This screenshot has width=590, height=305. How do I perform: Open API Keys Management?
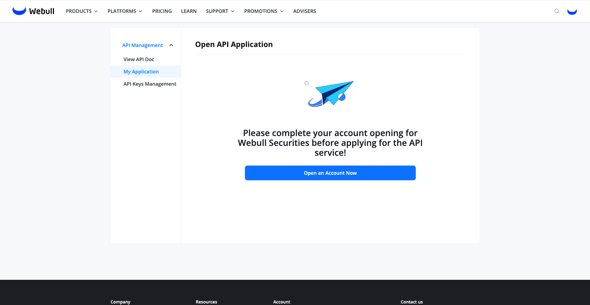tap(150, 84)
